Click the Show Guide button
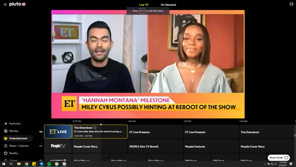Screen dimensions: 296x167 click(x=279, y=157)
